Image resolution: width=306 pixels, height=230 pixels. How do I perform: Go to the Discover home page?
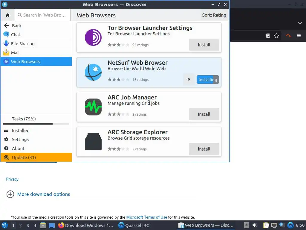pos(8,15)
